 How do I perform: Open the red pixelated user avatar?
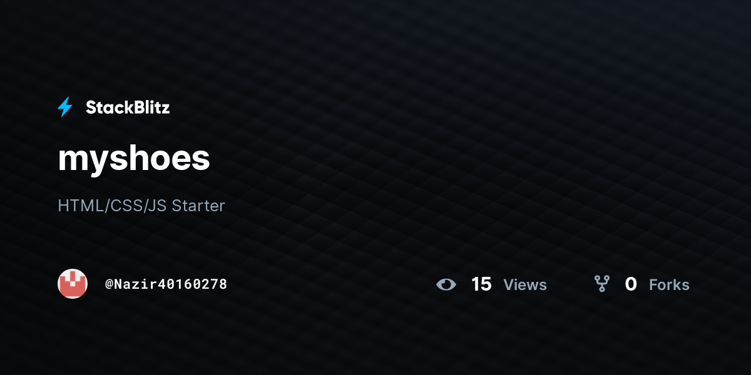coord(73,284)
